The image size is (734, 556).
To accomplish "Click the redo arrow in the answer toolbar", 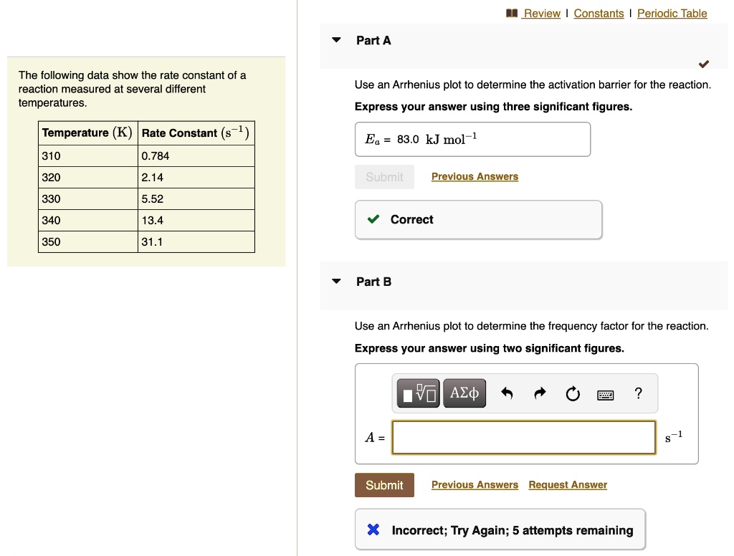I will coord(540,393).
